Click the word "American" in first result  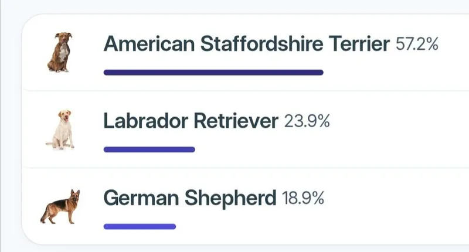(149, 43)
